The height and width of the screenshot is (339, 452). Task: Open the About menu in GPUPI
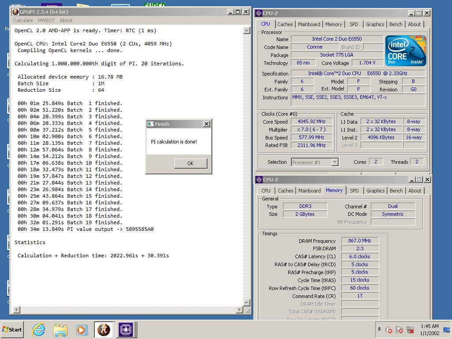66,20
